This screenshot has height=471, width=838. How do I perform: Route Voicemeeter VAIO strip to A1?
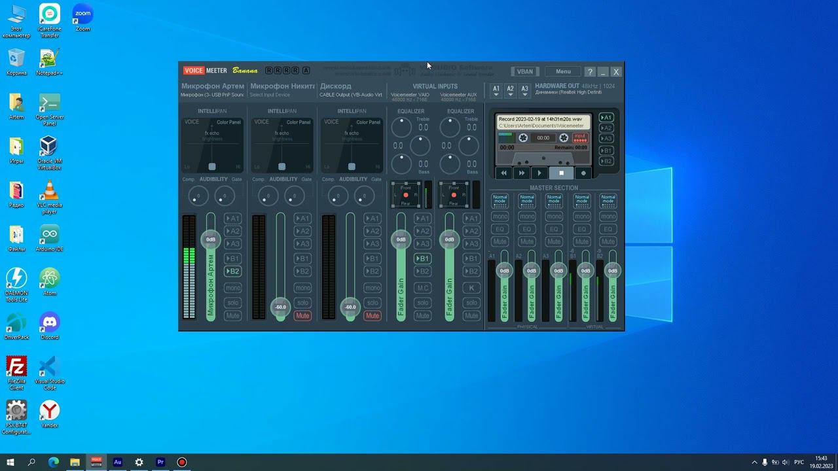tap(423, 218)
